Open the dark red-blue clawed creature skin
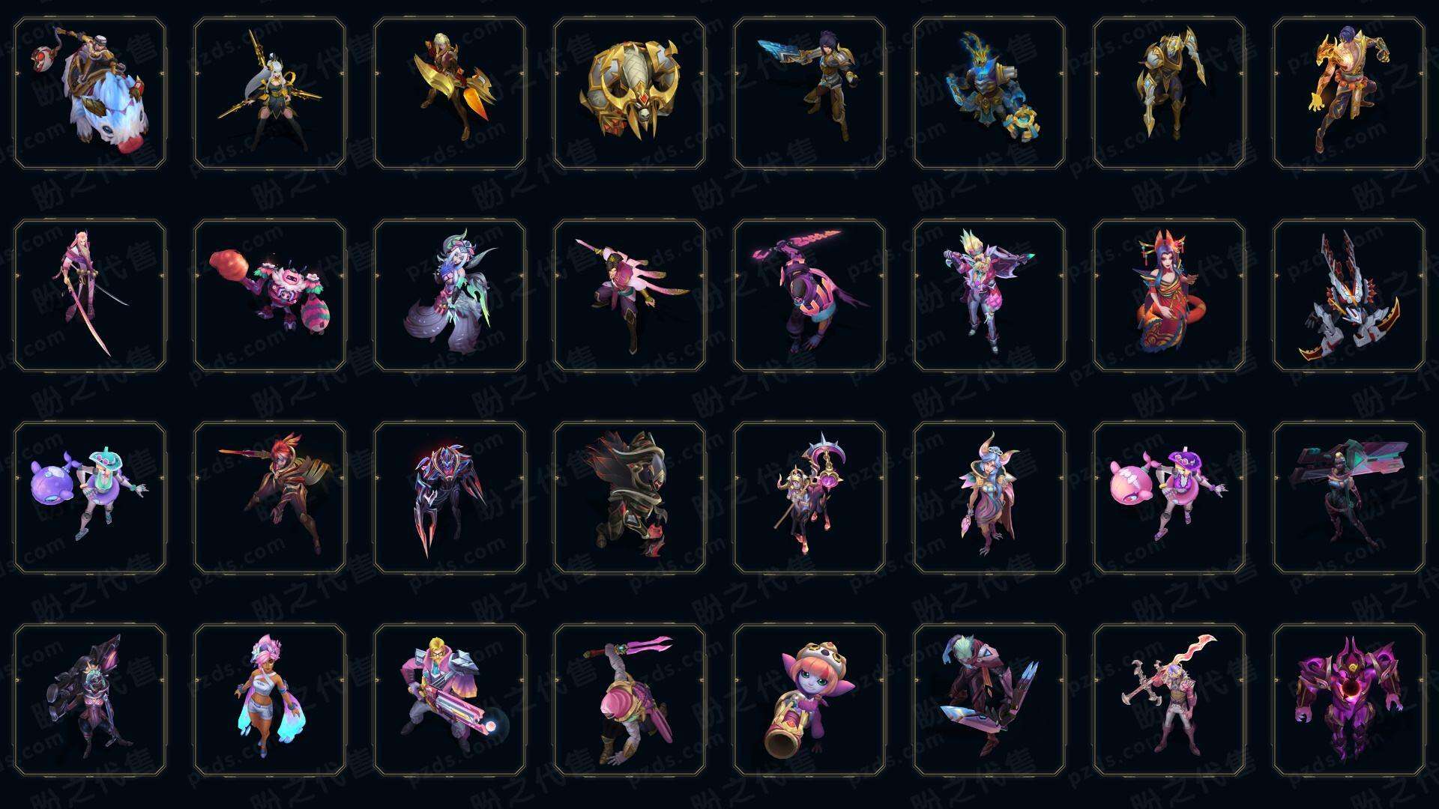The image size is (1439, 809). click(450, 497)
